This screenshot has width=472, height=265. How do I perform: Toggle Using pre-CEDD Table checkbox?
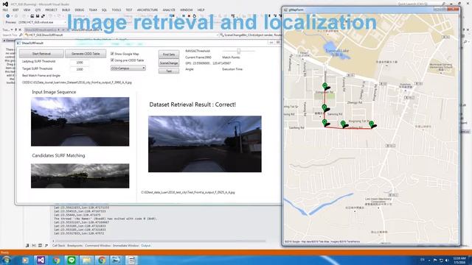point(112,60)
